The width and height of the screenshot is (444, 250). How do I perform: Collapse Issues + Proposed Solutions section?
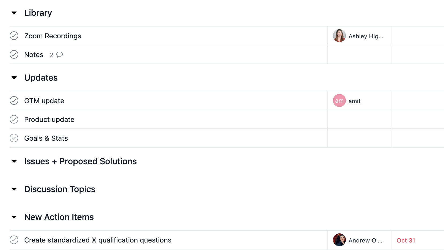14,161
